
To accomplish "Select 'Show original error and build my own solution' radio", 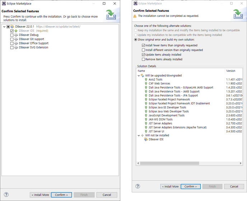I will [136, 39].
